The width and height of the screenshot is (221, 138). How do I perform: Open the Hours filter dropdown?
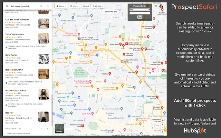75,6
